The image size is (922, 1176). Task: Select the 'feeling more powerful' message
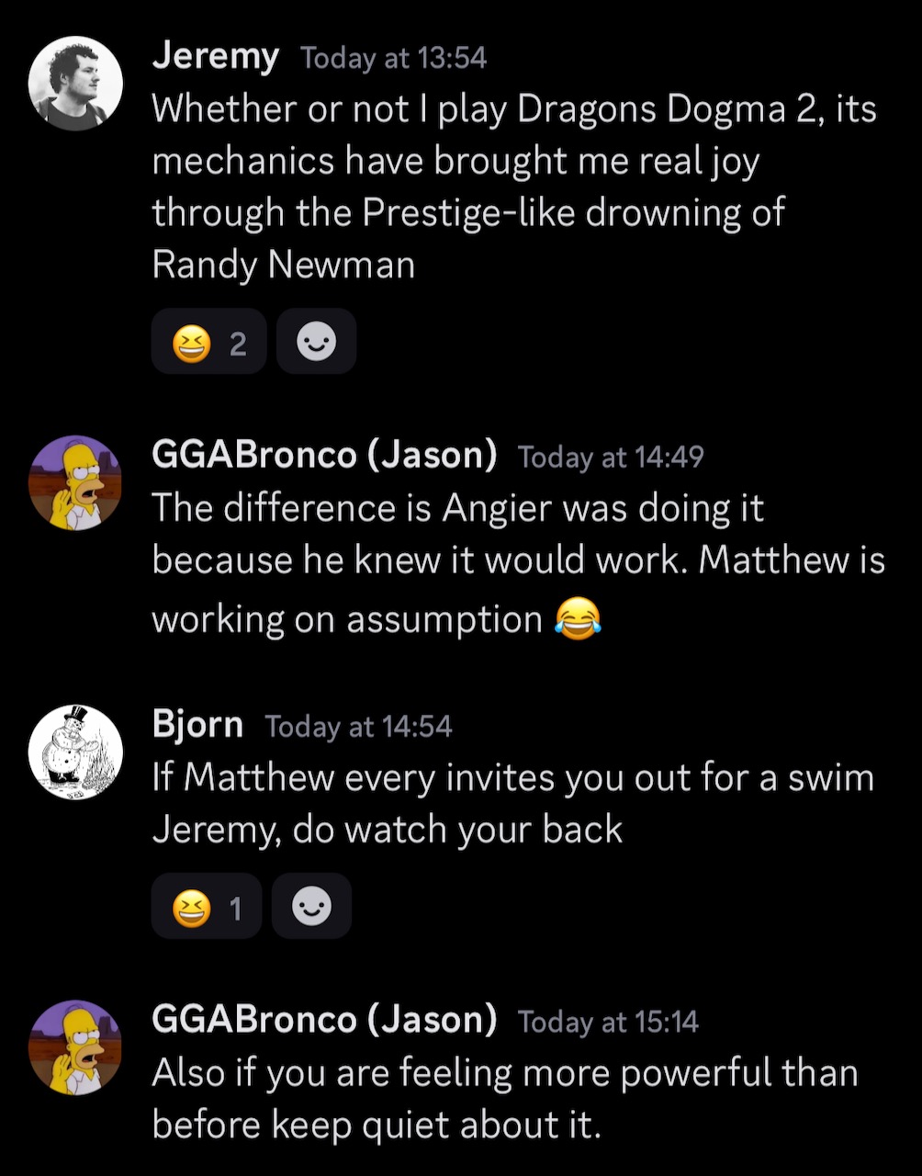point(505,1099)
